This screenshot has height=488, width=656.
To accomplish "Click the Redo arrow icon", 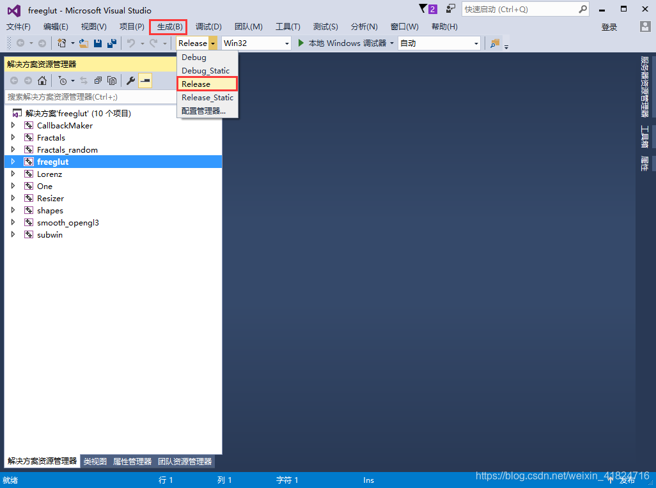I will tap(153, 43).
